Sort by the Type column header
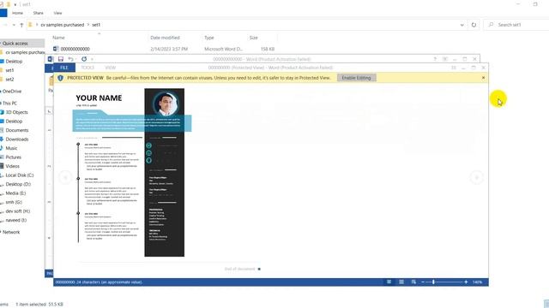The width and height of the screenshot is (549, 308). tap(209, 38)
